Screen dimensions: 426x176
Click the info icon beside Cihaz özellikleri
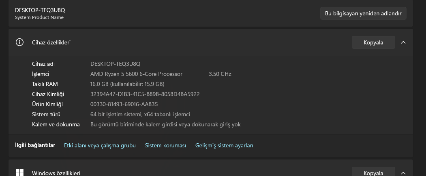[x=19, y=42]
